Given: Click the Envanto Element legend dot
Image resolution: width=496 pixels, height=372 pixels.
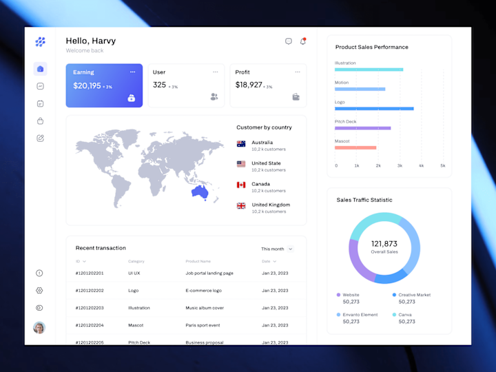Looking at the screenshot, I should click(x=338, y=315).
